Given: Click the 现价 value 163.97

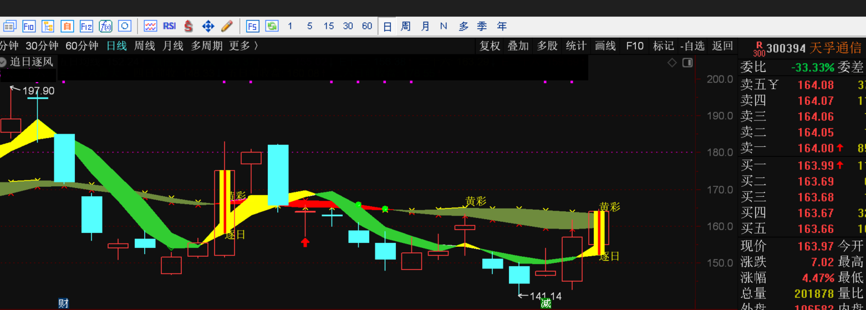Looking at the screenshot, I should 816,246.
